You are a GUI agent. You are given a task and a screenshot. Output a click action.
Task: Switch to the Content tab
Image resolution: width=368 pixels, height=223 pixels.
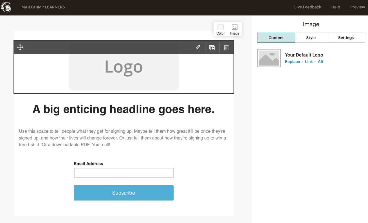click(x=276, y=38)
